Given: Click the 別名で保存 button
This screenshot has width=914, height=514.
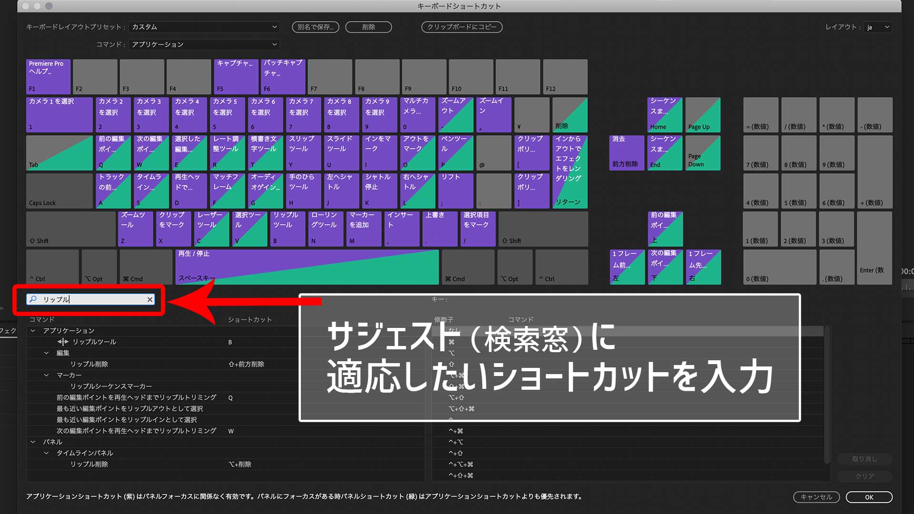Looking at the screenshot, I should (x=316, y=27).
